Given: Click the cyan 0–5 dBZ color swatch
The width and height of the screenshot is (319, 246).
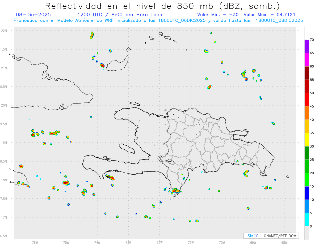Looking at the screenshot, I should tap(307, 220).
